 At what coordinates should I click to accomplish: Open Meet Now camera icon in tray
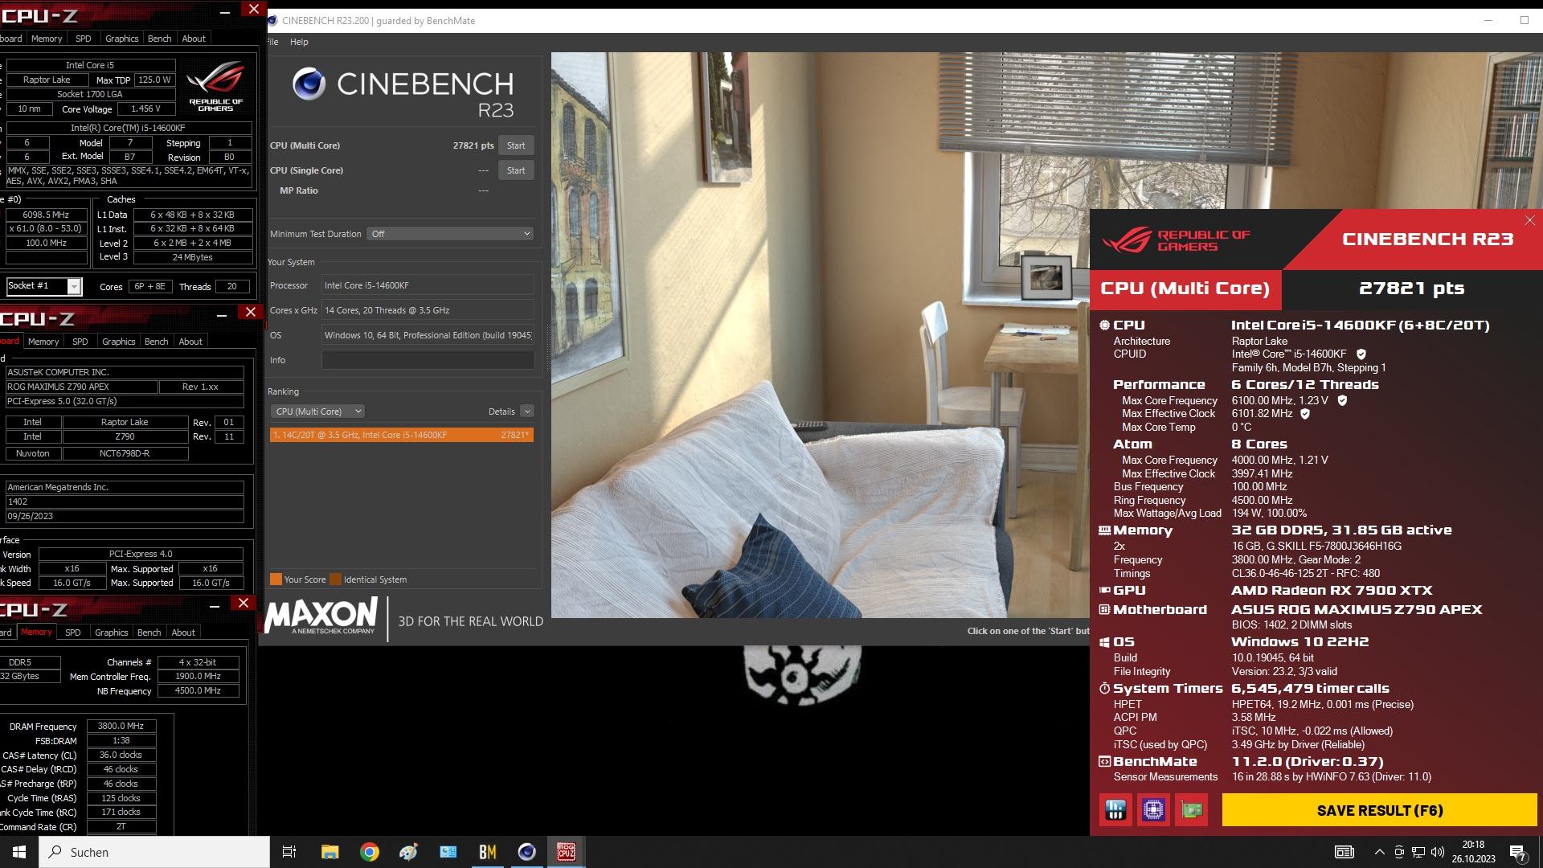tap(1399, 852)
